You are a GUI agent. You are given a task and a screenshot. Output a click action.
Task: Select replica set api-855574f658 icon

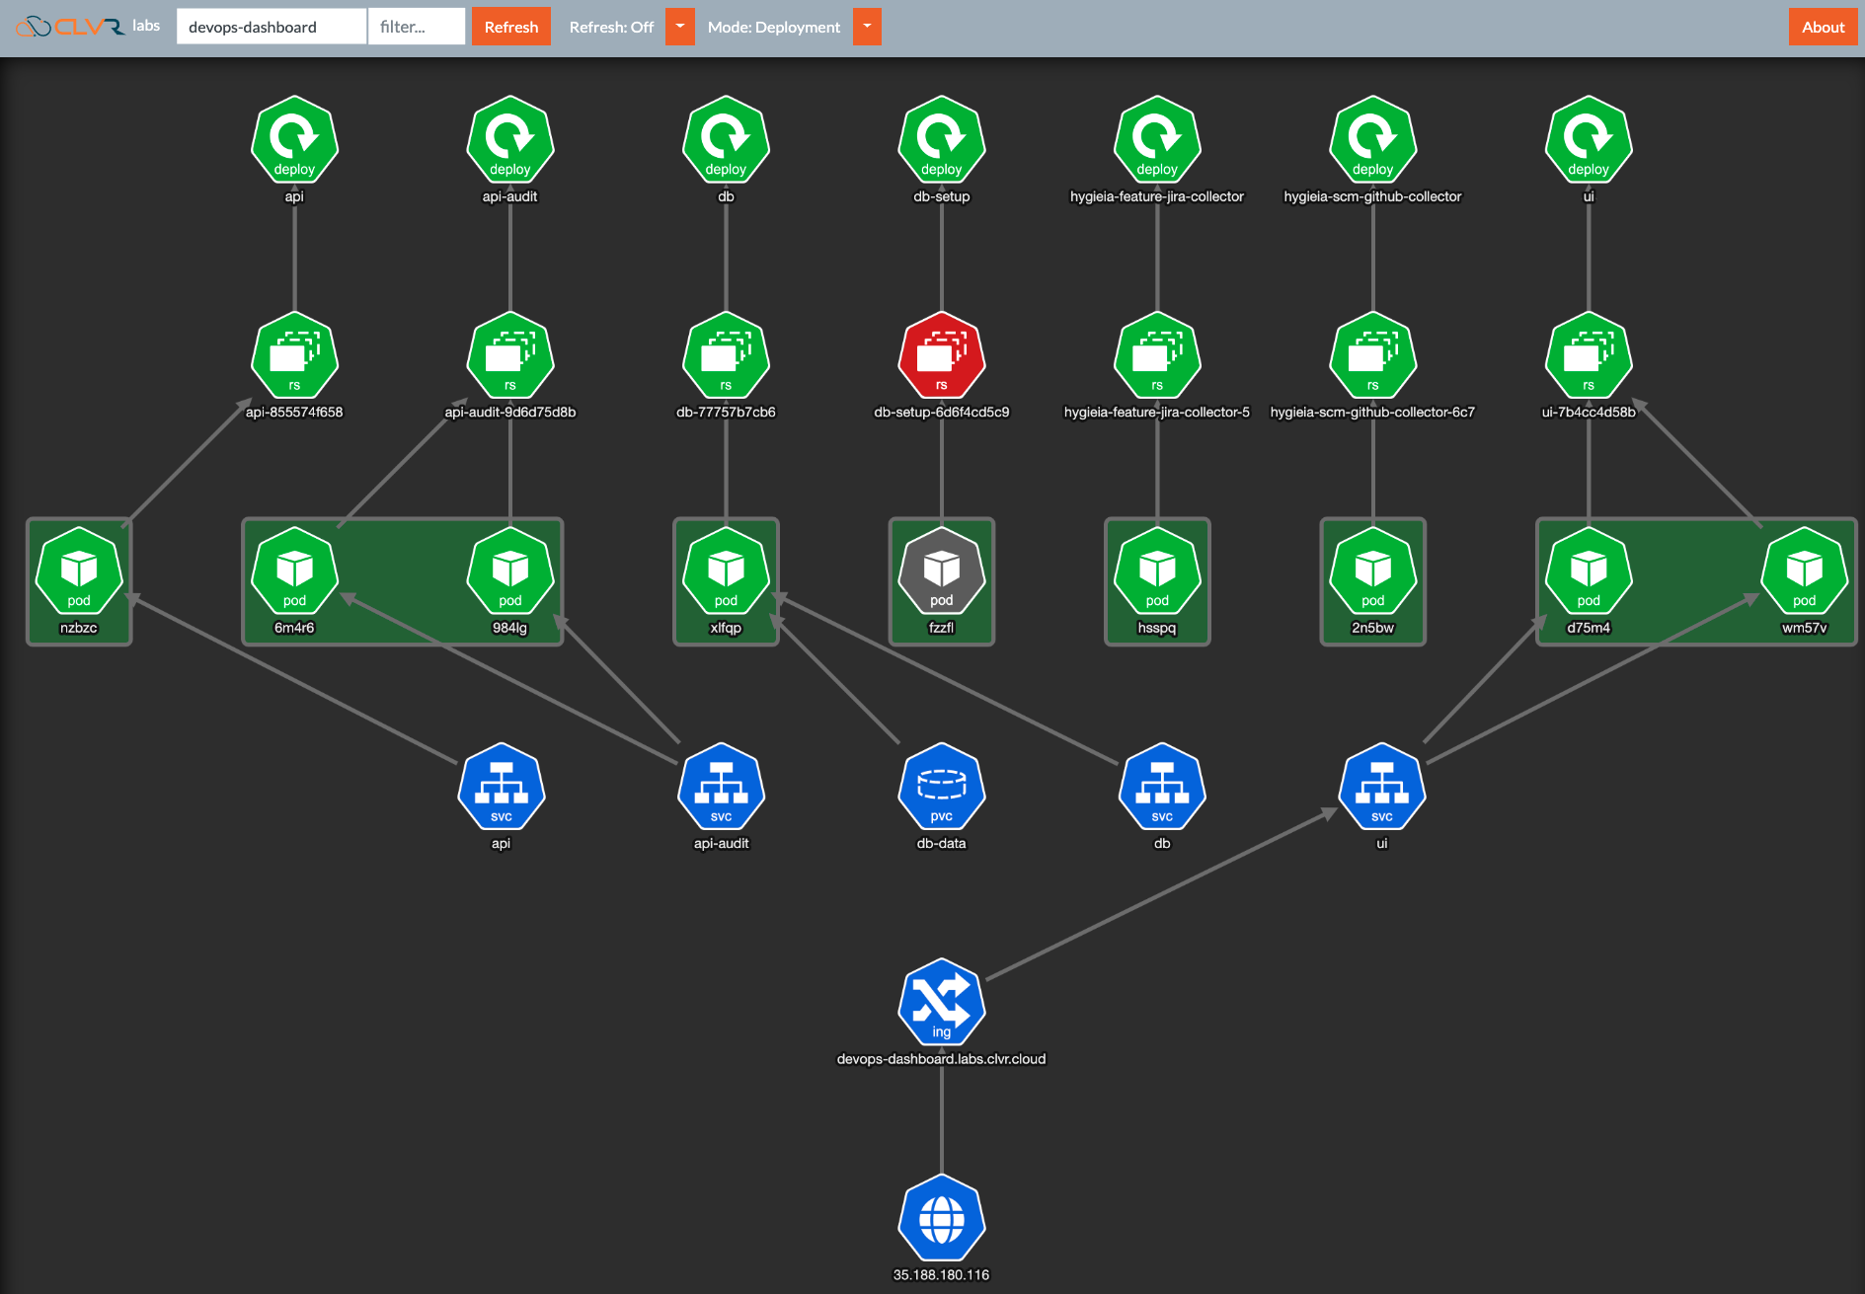coord(294,355)
